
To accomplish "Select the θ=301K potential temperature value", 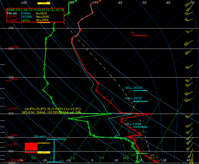I will coord(41,14).
